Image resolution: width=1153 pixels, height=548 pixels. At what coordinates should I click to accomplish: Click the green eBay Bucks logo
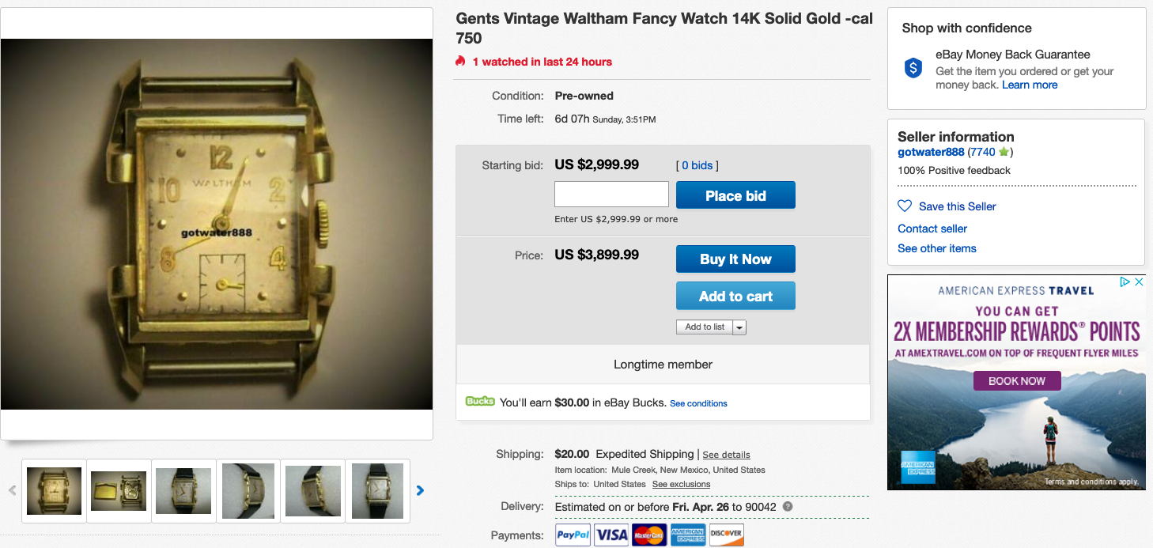coord(480,402)
